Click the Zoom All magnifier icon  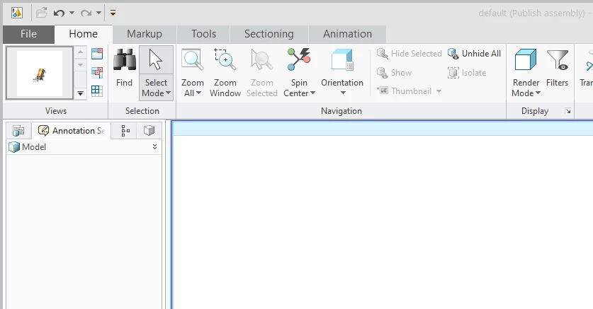(x=193, y=60)
